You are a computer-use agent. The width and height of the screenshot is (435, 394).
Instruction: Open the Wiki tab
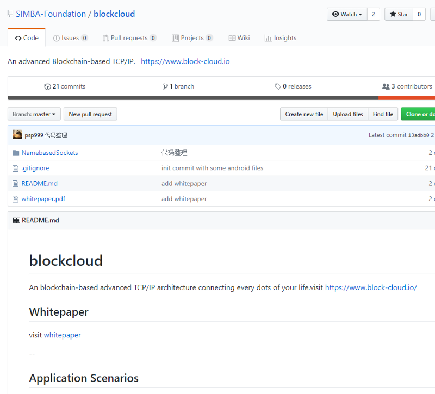tap(239, 38)
